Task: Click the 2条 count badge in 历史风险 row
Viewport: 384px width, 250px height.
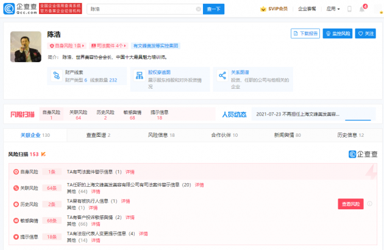Action: (52, 204)
